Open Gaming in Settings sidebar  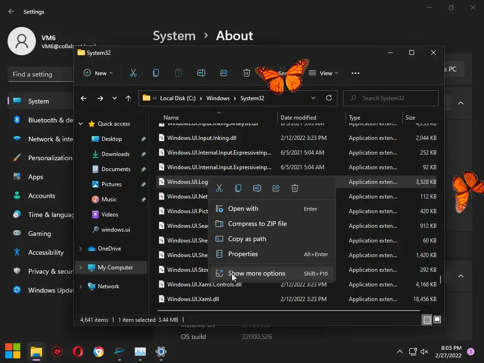click(41, 233)
